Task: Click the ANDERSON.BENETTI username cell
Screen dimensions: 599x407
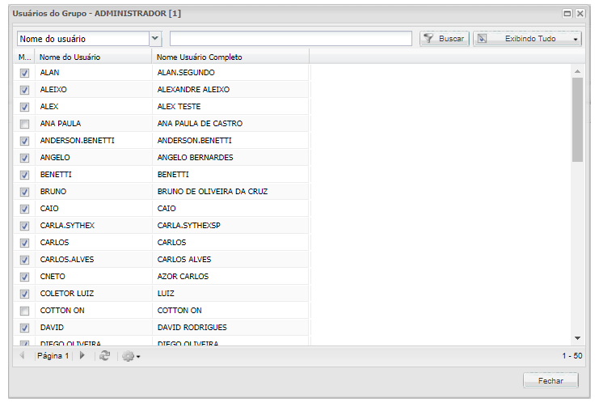Action: [x=94, y=140]
